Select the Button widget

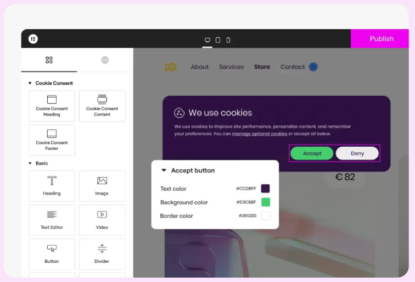coord(52,254)
